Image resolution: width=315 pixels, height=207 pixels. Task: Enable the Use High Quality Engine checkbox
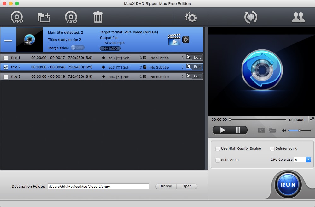click(217, 148)
